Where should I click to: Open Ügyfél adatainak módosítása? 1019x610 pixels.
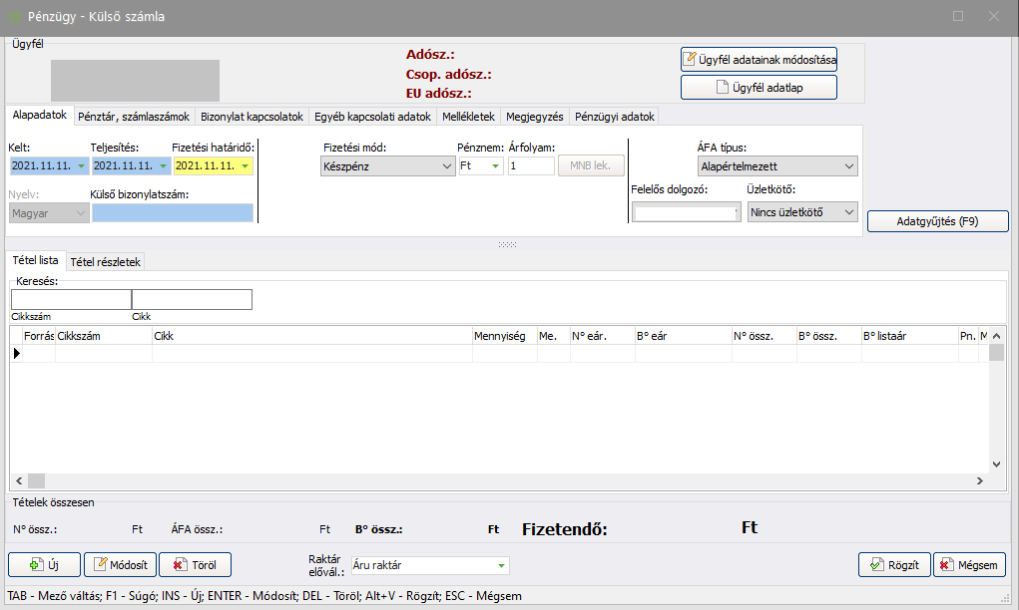[x=759, y=60]
